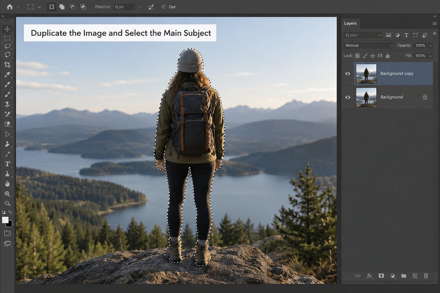The height and width of the screenshot is (293, 440).
Task: Open the Select and Mask brush icon
Action: (151, 7)
